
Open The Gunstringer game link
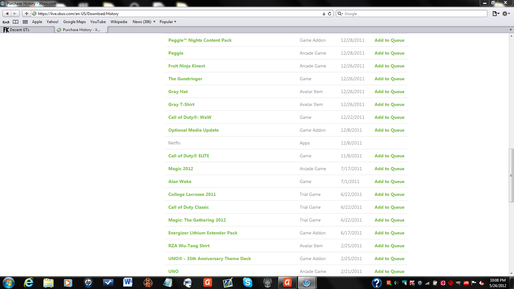185,79
